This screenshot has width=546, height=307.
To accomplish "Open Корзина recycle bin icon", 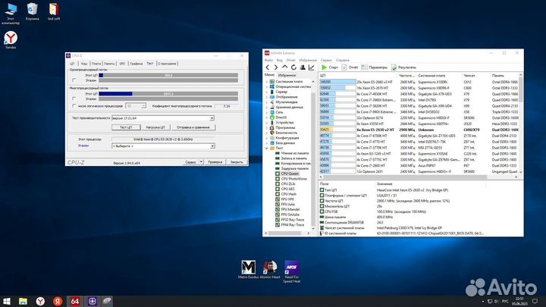I will pyautogui.click(x=32, y=11).
